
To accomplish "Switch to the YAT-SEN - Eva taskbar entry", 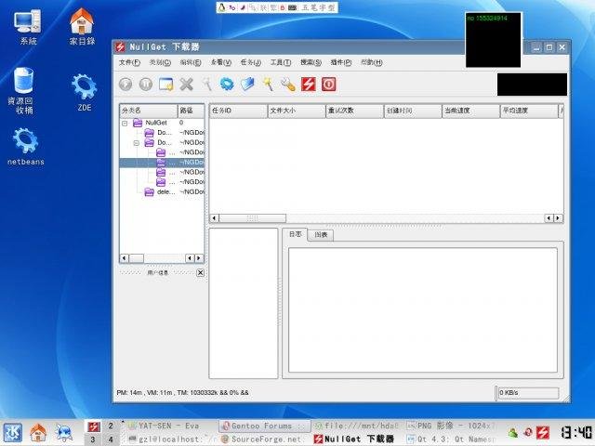I will [171, 426].
